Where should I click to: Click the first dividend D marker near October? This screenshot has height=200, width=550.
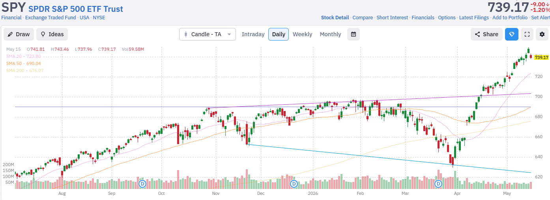143,184
